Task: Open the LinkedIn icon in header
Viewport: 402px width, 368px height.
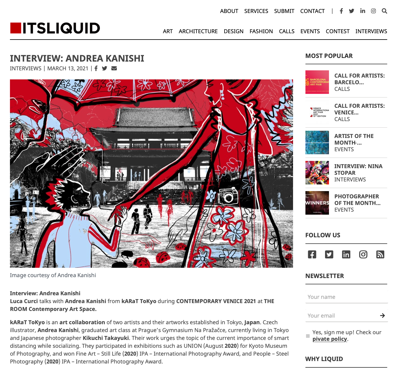Action: (362, 11)
